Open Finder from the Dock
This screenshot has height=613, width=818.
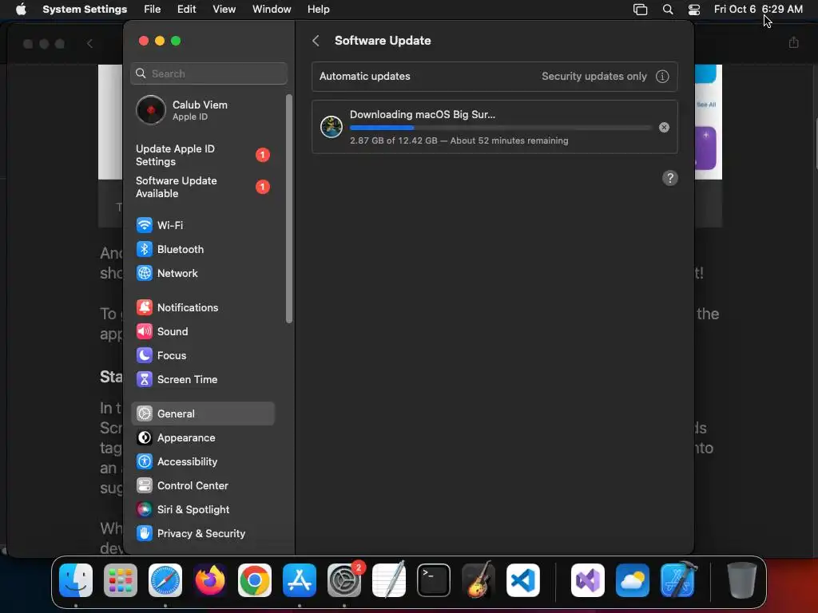pos(76,580)
